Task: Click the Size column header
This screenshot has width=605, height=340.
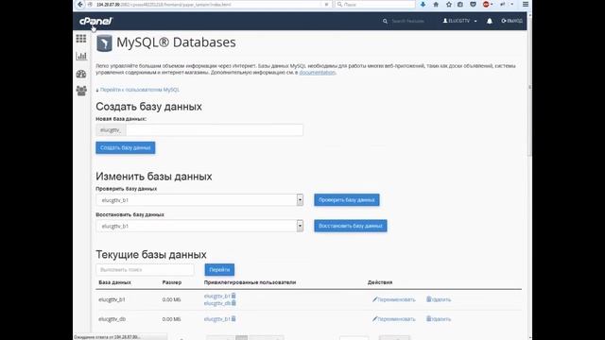Action: (172, 282)
